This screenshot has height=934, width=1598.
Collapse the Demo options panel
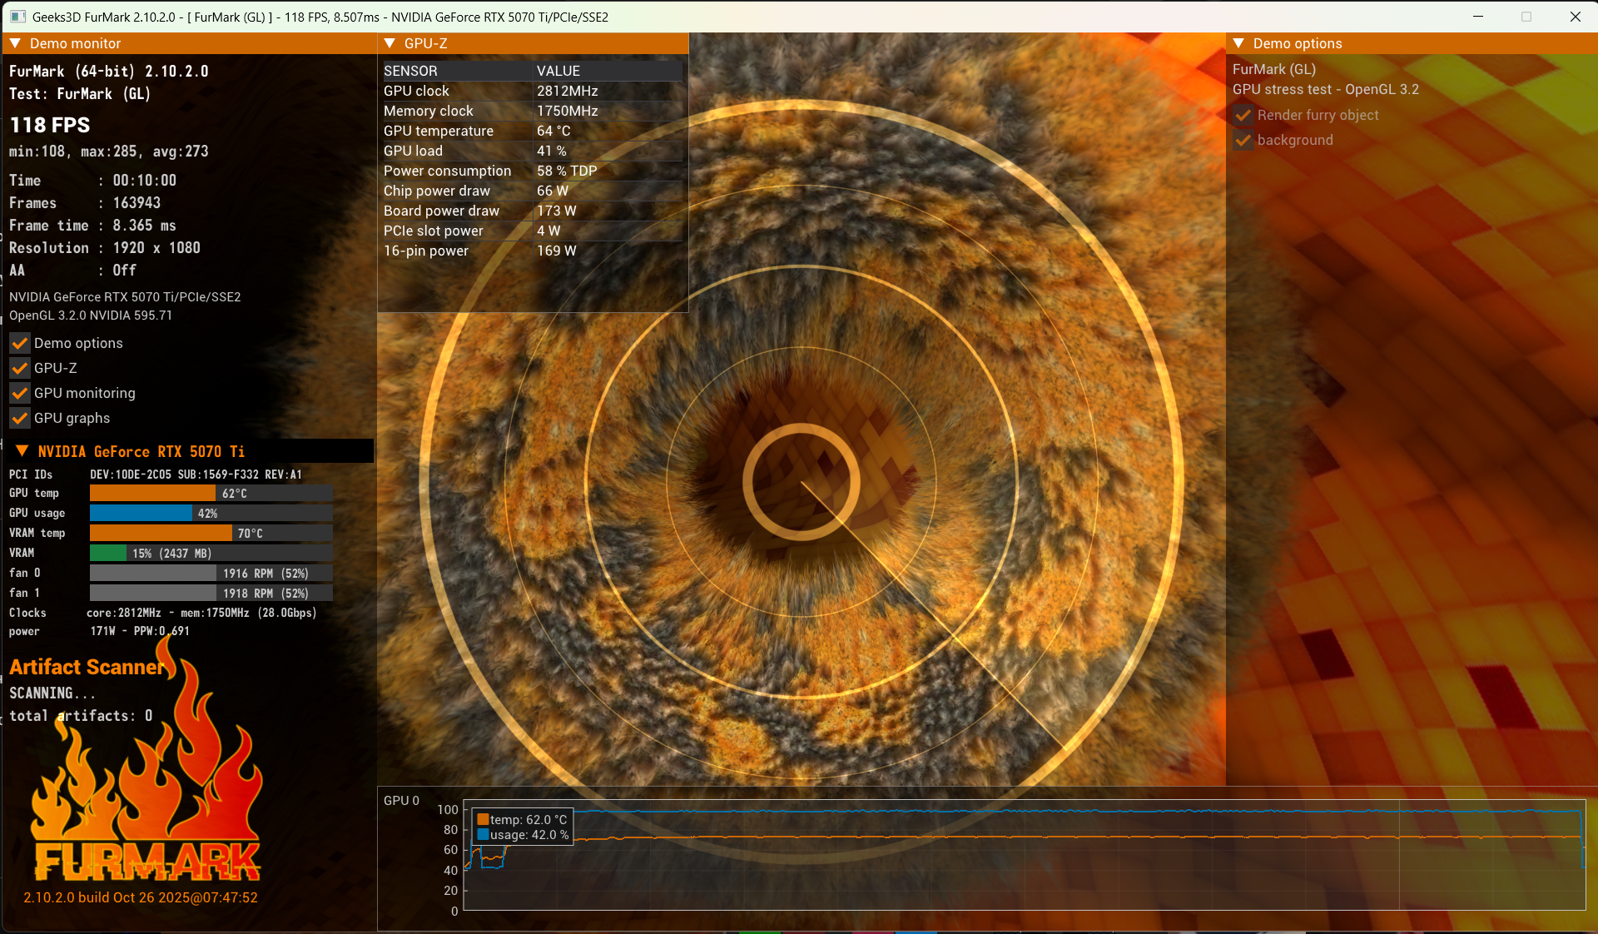[x=1238, y=43]
